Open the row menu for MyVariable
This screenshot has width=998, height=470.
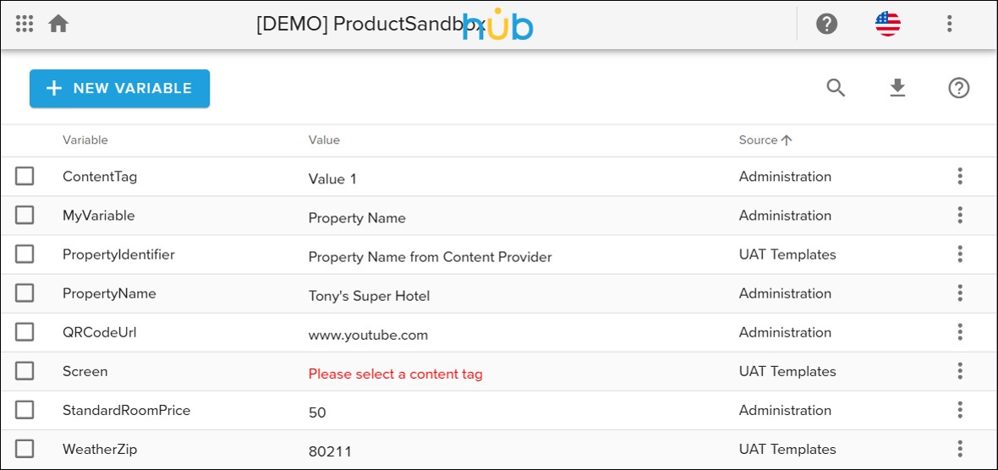(x=960, y=216)
